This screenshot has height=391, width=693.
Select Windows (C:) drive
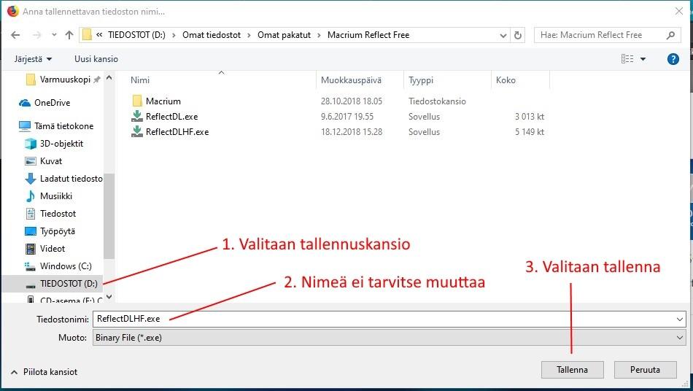(66, 266)
